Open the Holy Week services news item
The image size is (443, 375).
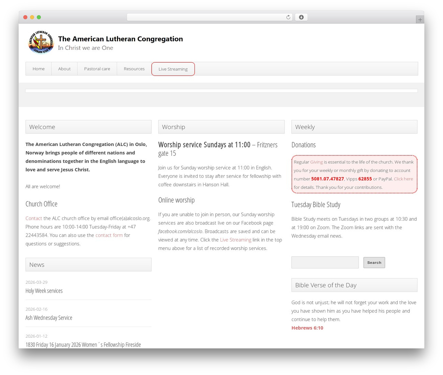pyautogui.click(x=44, y=291)
